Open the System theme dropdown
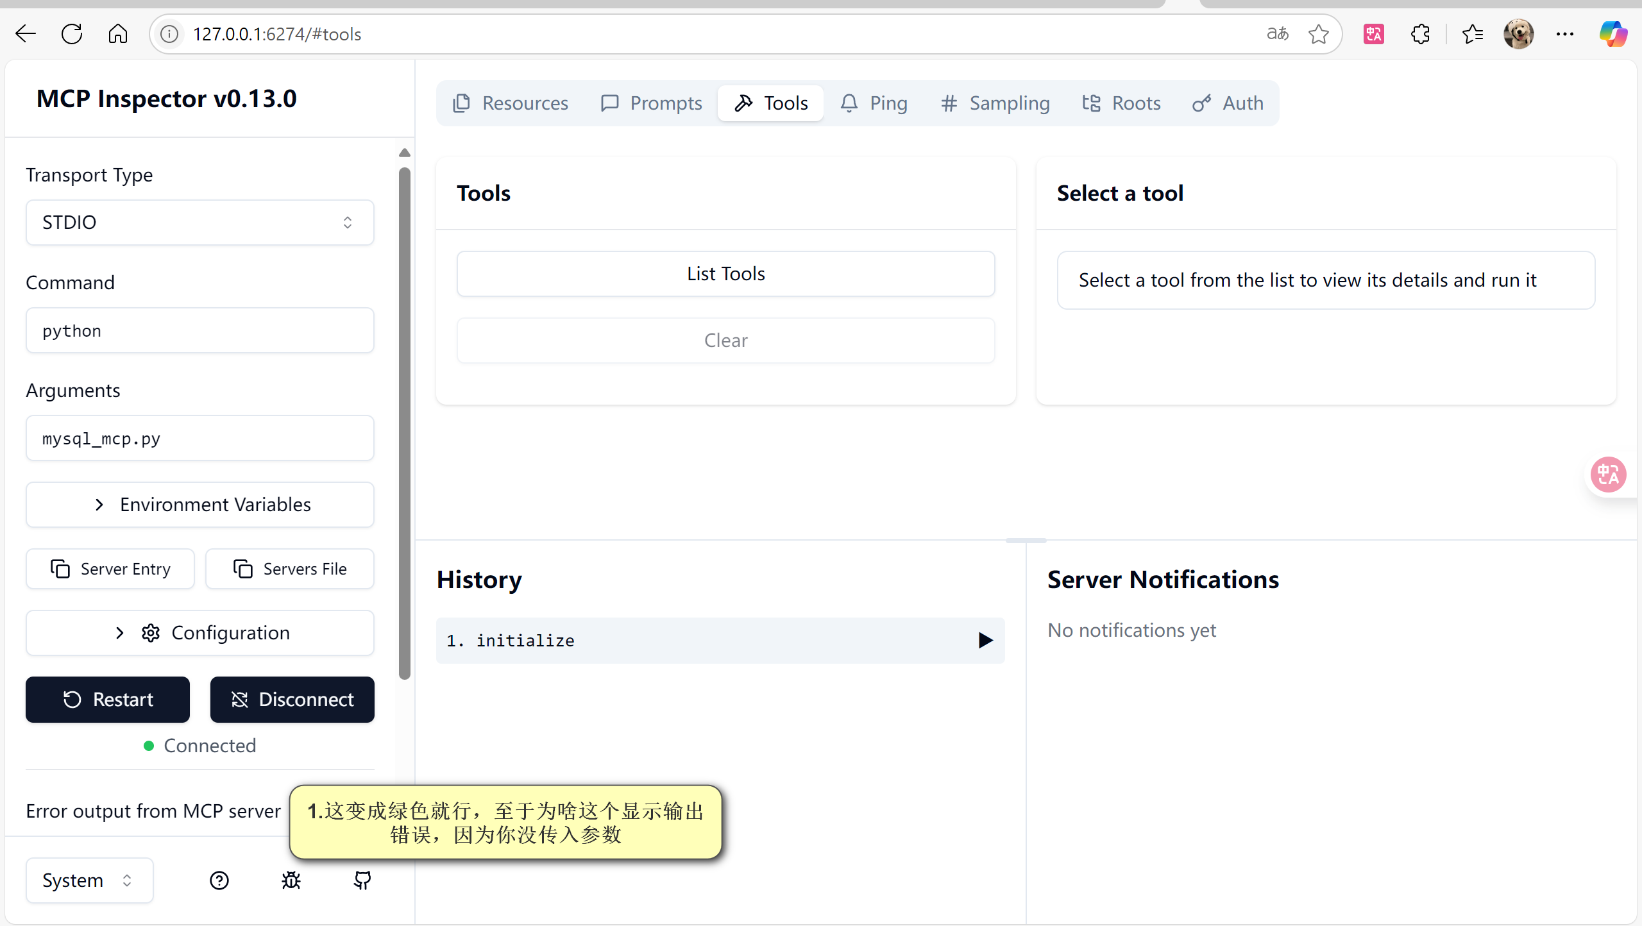 [x=89, y=880]
